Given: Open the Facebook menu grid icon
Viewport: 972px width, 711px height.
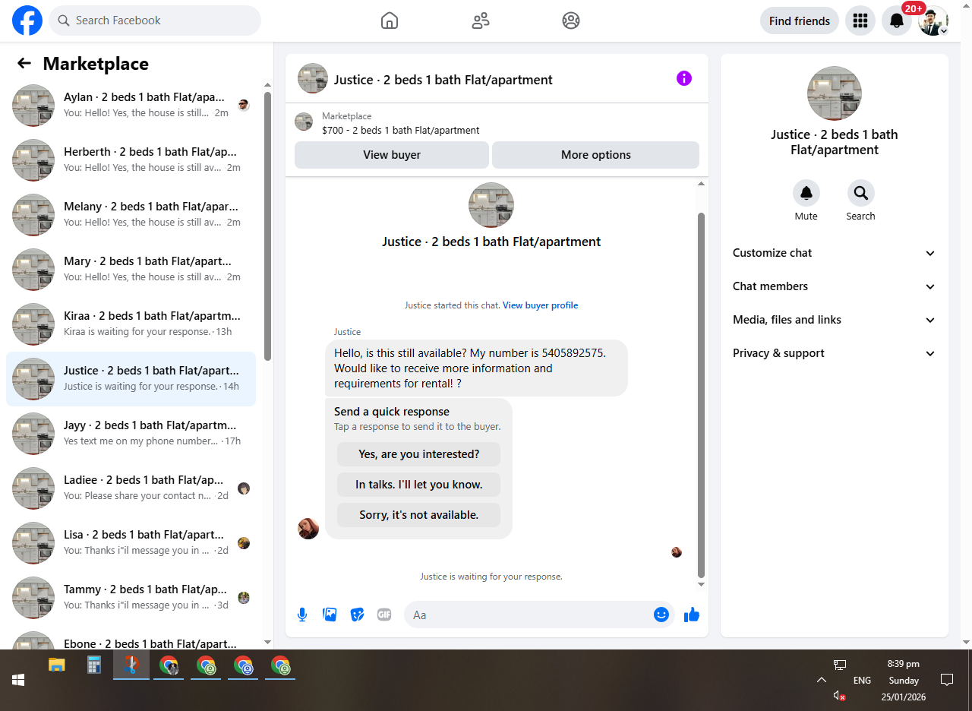Looking at the screenshot, I should click(x=860, y=21).
